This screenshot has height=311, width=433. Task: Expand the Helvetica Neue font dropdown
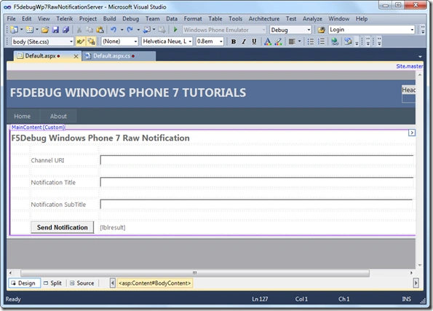pyautogui.click(x=167, y=42)
